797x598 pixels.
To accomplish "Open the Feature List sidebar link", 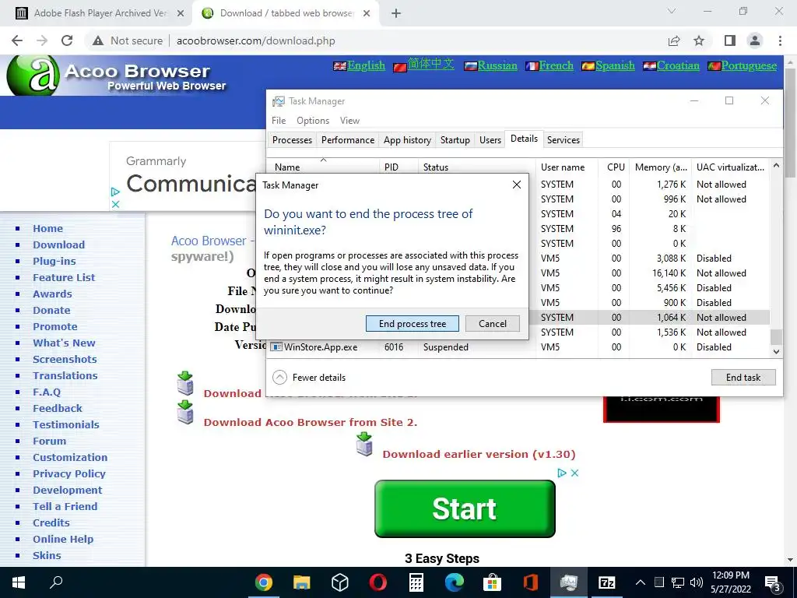I will click(x=64, y=277).
